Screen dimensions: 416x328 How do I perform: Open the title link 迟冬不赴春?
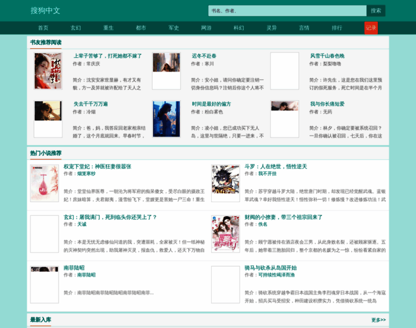point(204,56)
